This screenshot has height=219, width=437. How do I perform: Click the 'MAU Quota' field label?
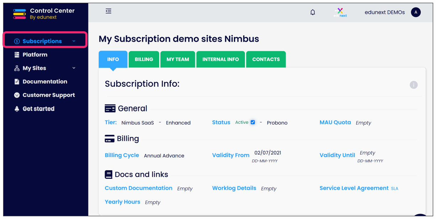tap(335, 122)
